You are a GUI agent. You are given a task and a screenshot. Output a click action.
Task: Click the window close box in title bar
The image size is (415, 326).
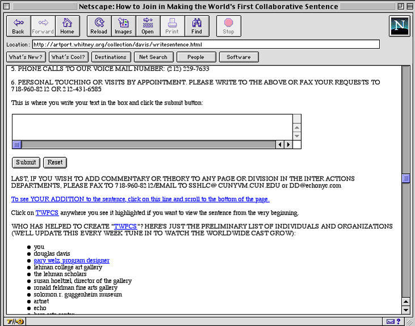7,6
